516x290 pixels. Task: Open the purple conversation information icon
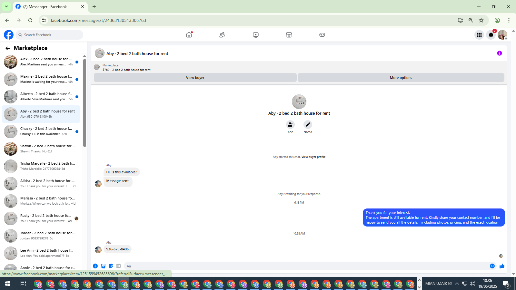coord(500,53)
